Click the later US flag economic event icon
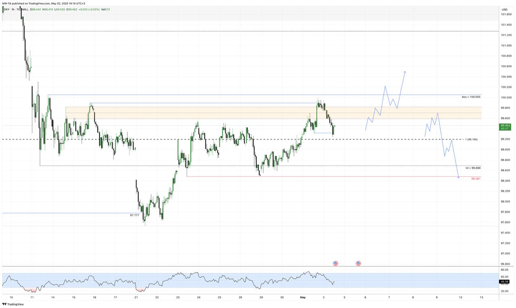516x308 pixels. pos(358,263)
